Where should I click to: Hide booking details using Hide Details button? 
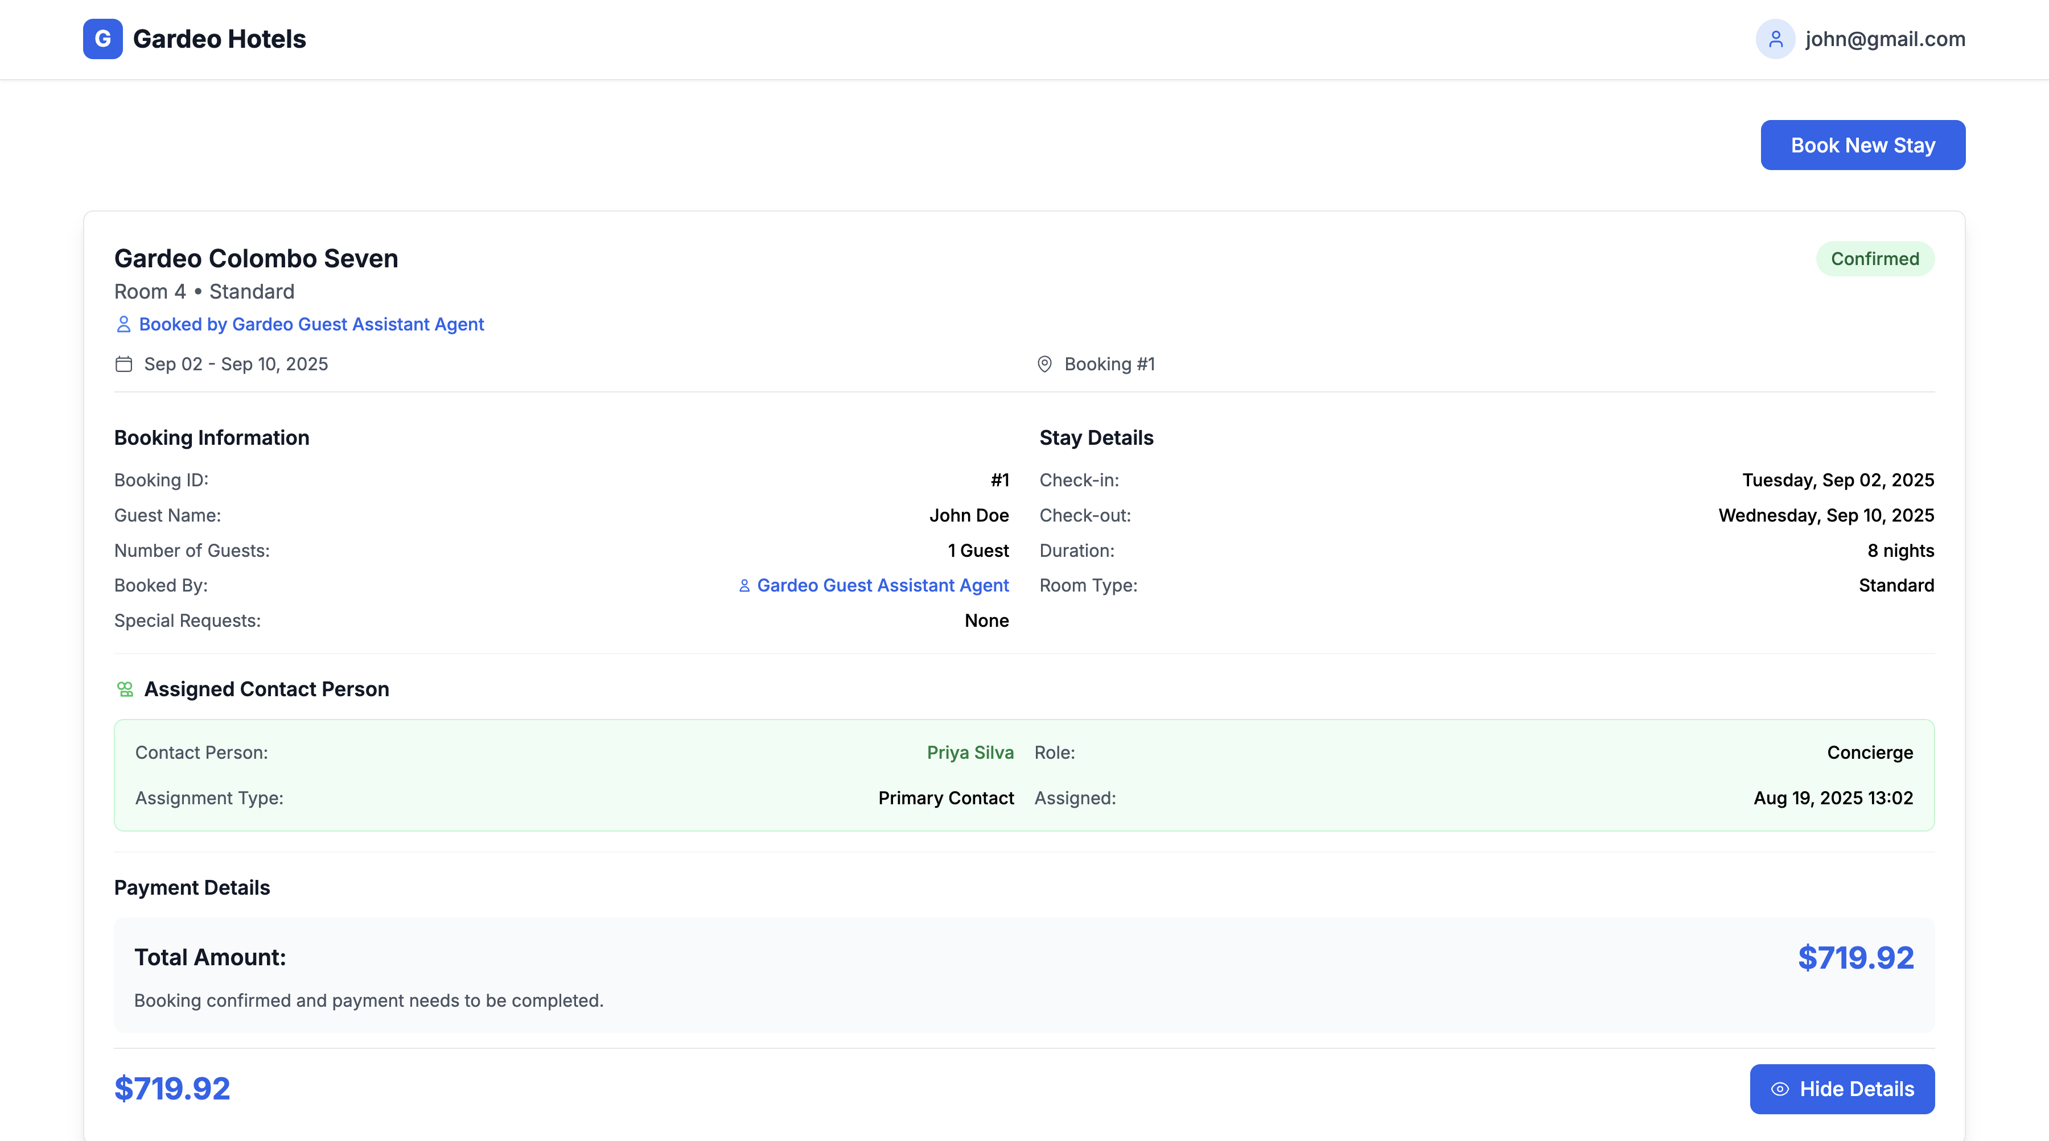click(1842, 1089)
